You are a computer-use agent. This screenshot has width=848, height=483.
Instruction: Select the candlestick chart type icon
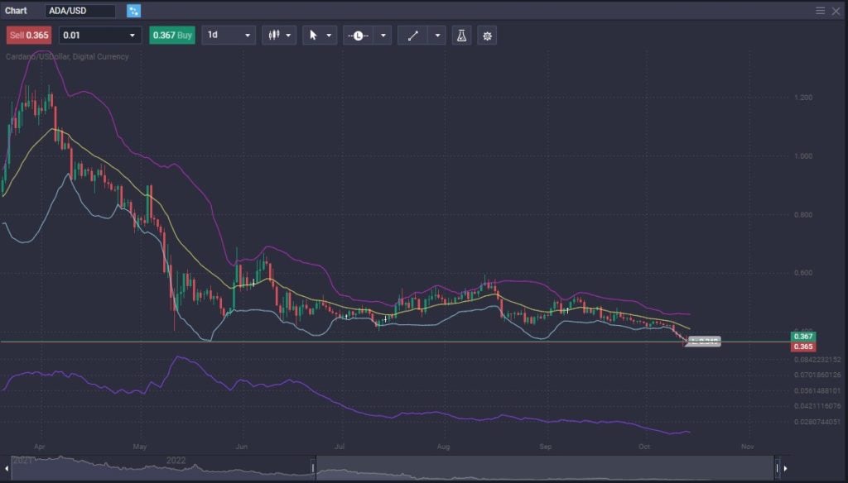coord(274,35)
